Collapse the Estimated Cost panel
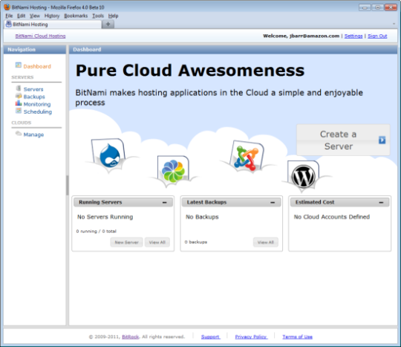 tap(381, 202)
